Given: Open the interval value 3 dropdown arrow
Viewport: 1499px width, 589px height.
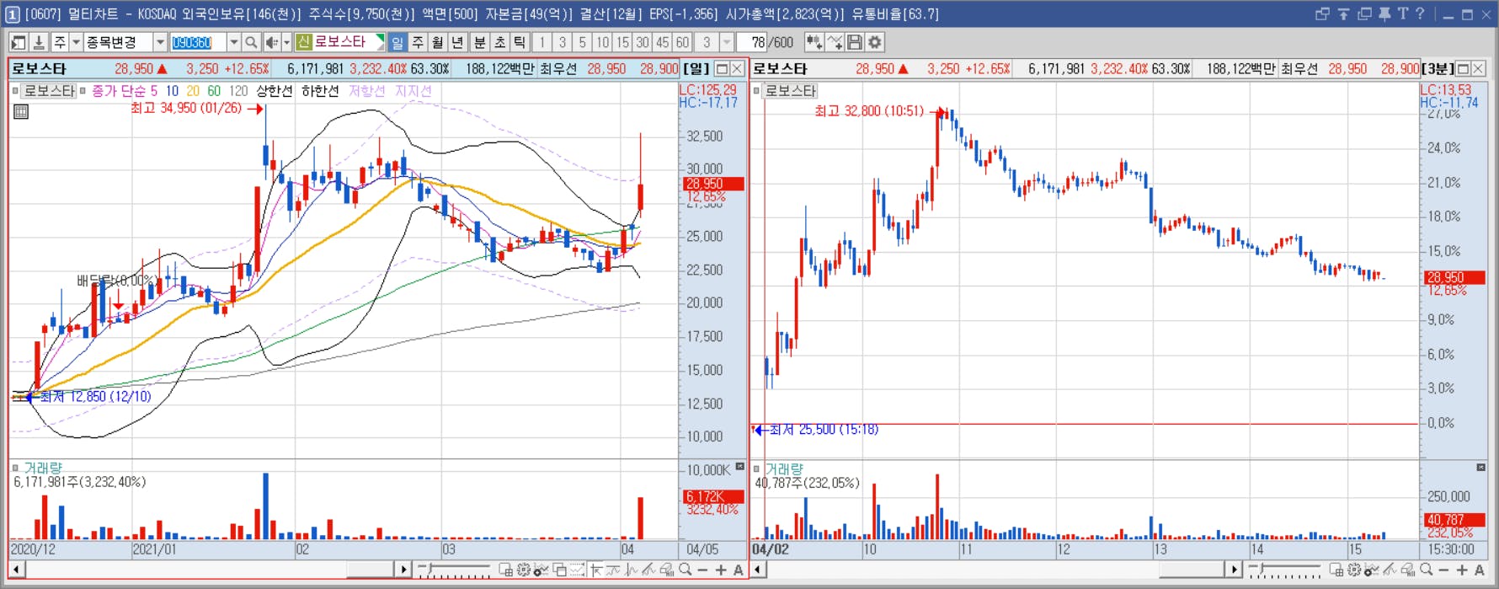Looking at the screenshot, I should [727, 42].
